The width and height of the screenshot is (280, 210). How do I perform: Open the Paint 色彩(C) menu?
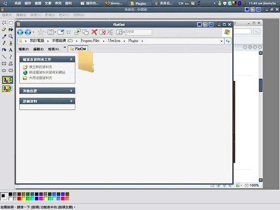pyautogui.click(x=64, y=15)
